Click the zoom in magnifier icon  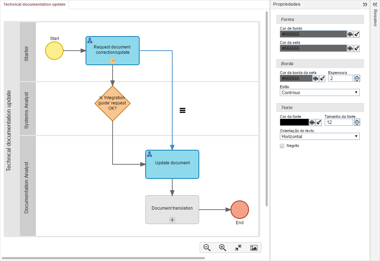point(222,248)
